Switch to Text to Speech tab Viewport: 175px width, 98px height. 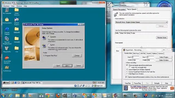click(x=132, y=9)
